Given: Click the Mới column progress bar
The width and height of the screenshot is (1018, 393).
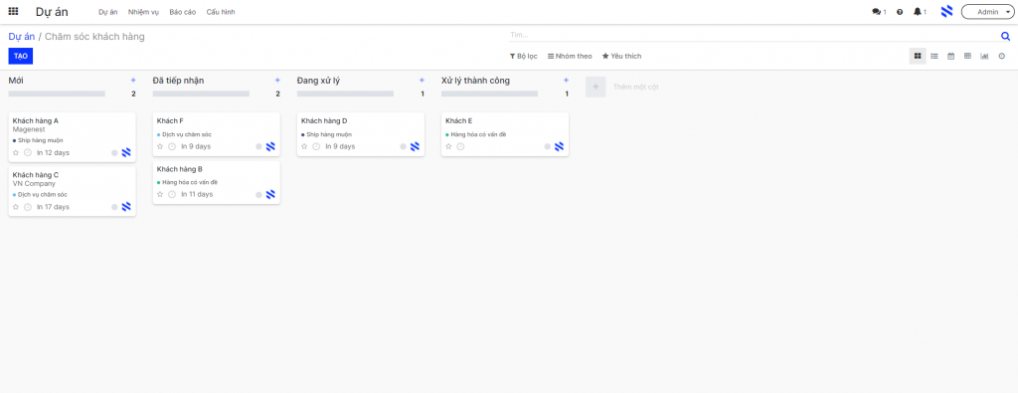Looking at the screenshot, I should pos(57,94).
